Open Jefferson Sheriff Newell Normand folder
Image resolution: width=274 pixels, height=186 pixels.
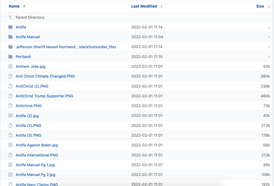point(66,47)
